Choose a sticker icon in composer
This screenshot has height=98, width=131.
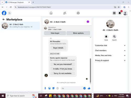click(x=53, y=88)
